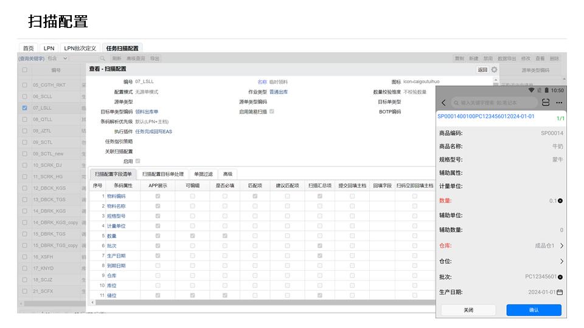
Task: Open the three-dot more menu in mobile app
Action: (x=558, y=103)
